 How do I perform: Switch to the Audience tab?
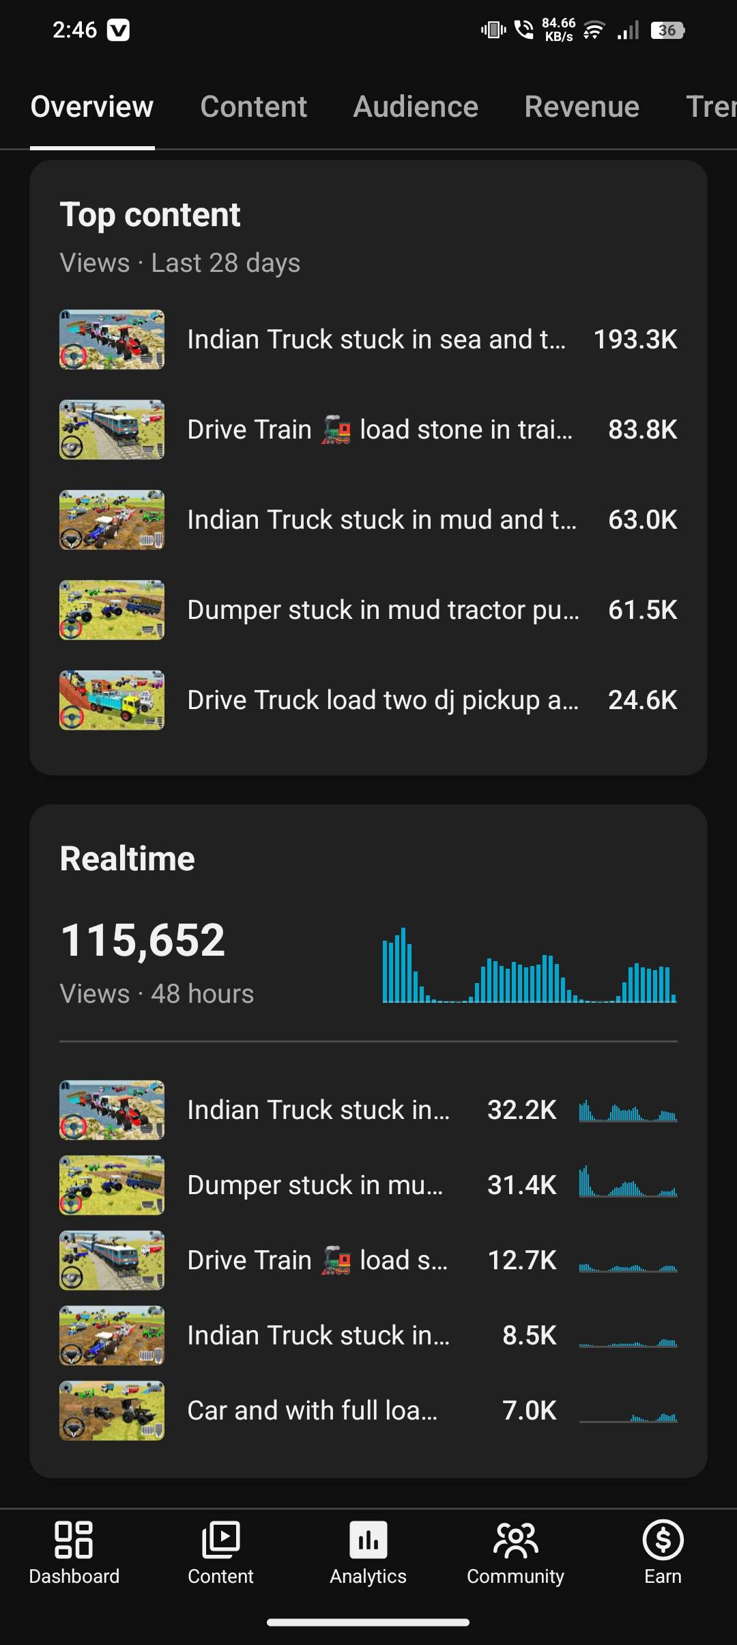416,107
